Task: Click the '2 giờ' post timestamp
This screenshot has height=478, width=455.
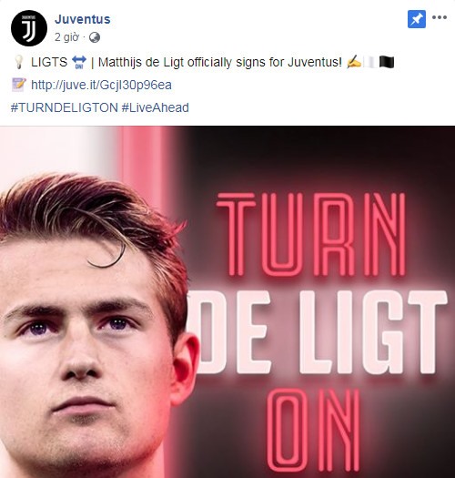Action: tap(66, 37)
